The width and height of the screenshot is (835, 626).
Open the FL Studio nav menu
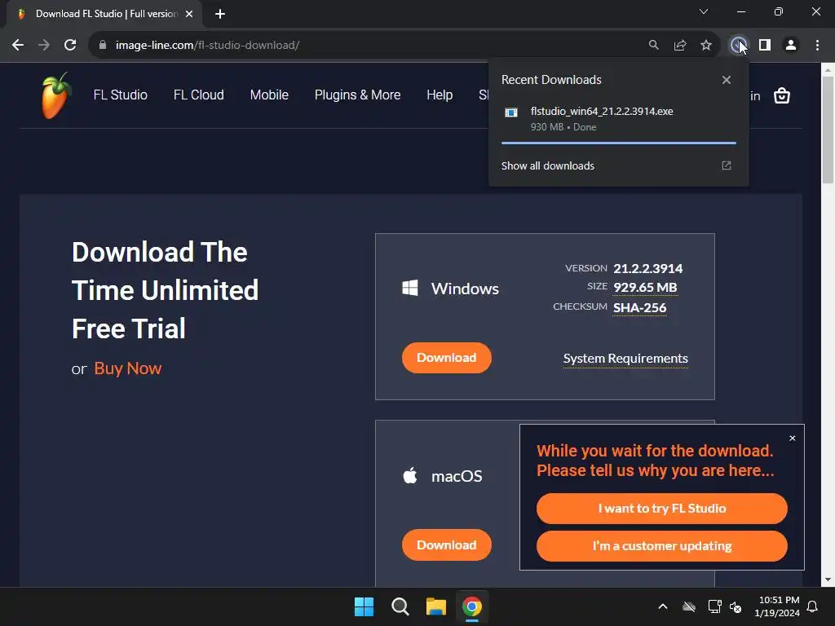tap(121, 95)
